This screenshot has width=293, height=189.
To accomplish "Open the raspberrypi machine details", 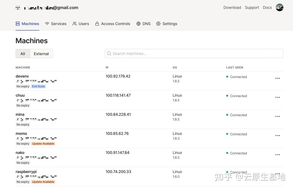I will click(26, 172).
